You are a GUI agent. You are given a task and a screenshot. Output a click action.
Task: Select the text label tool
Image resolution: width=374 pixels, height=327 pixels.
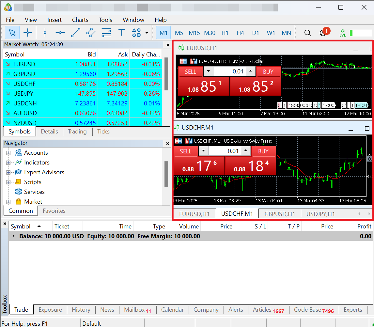[122, 33]
